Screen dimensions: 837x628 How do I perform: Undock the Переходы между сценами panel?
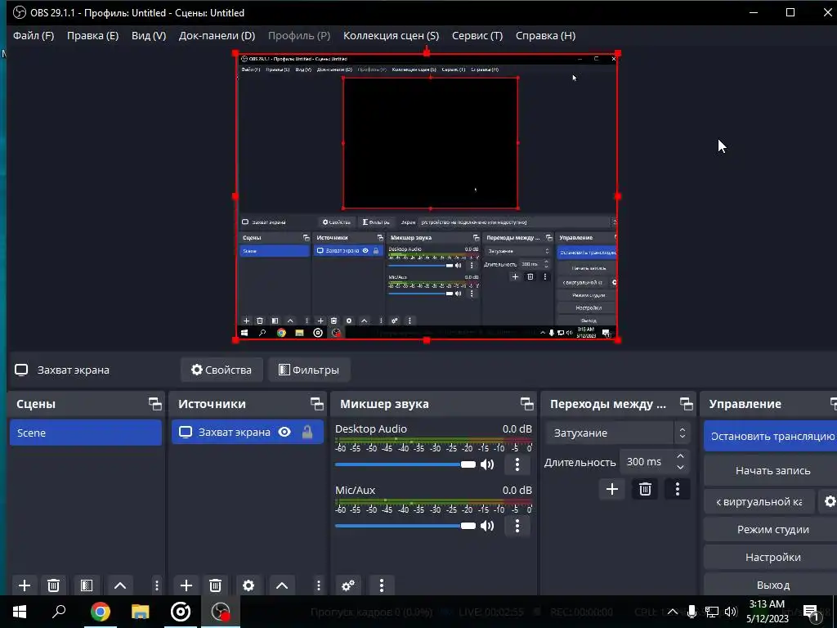coord(686,404)
